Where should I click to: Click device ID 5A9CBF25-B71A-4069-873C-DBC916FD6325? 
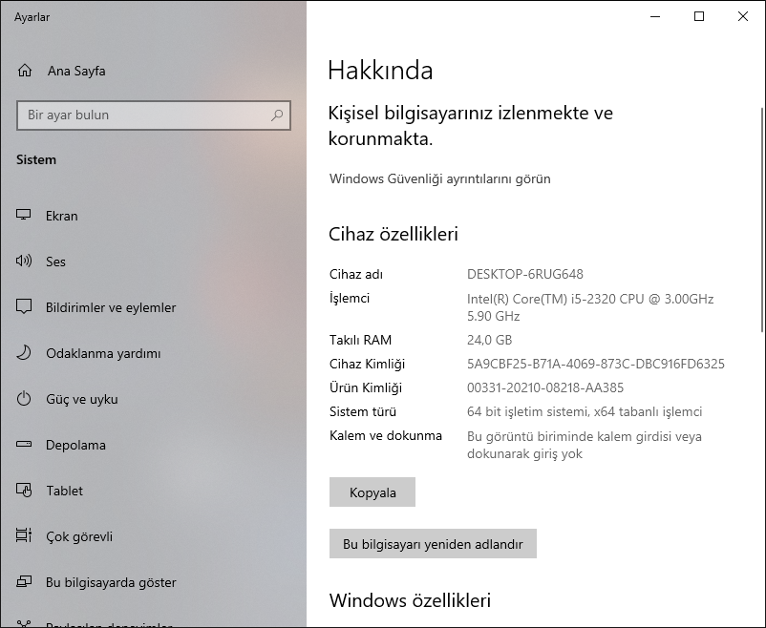(x=595, y=364)
